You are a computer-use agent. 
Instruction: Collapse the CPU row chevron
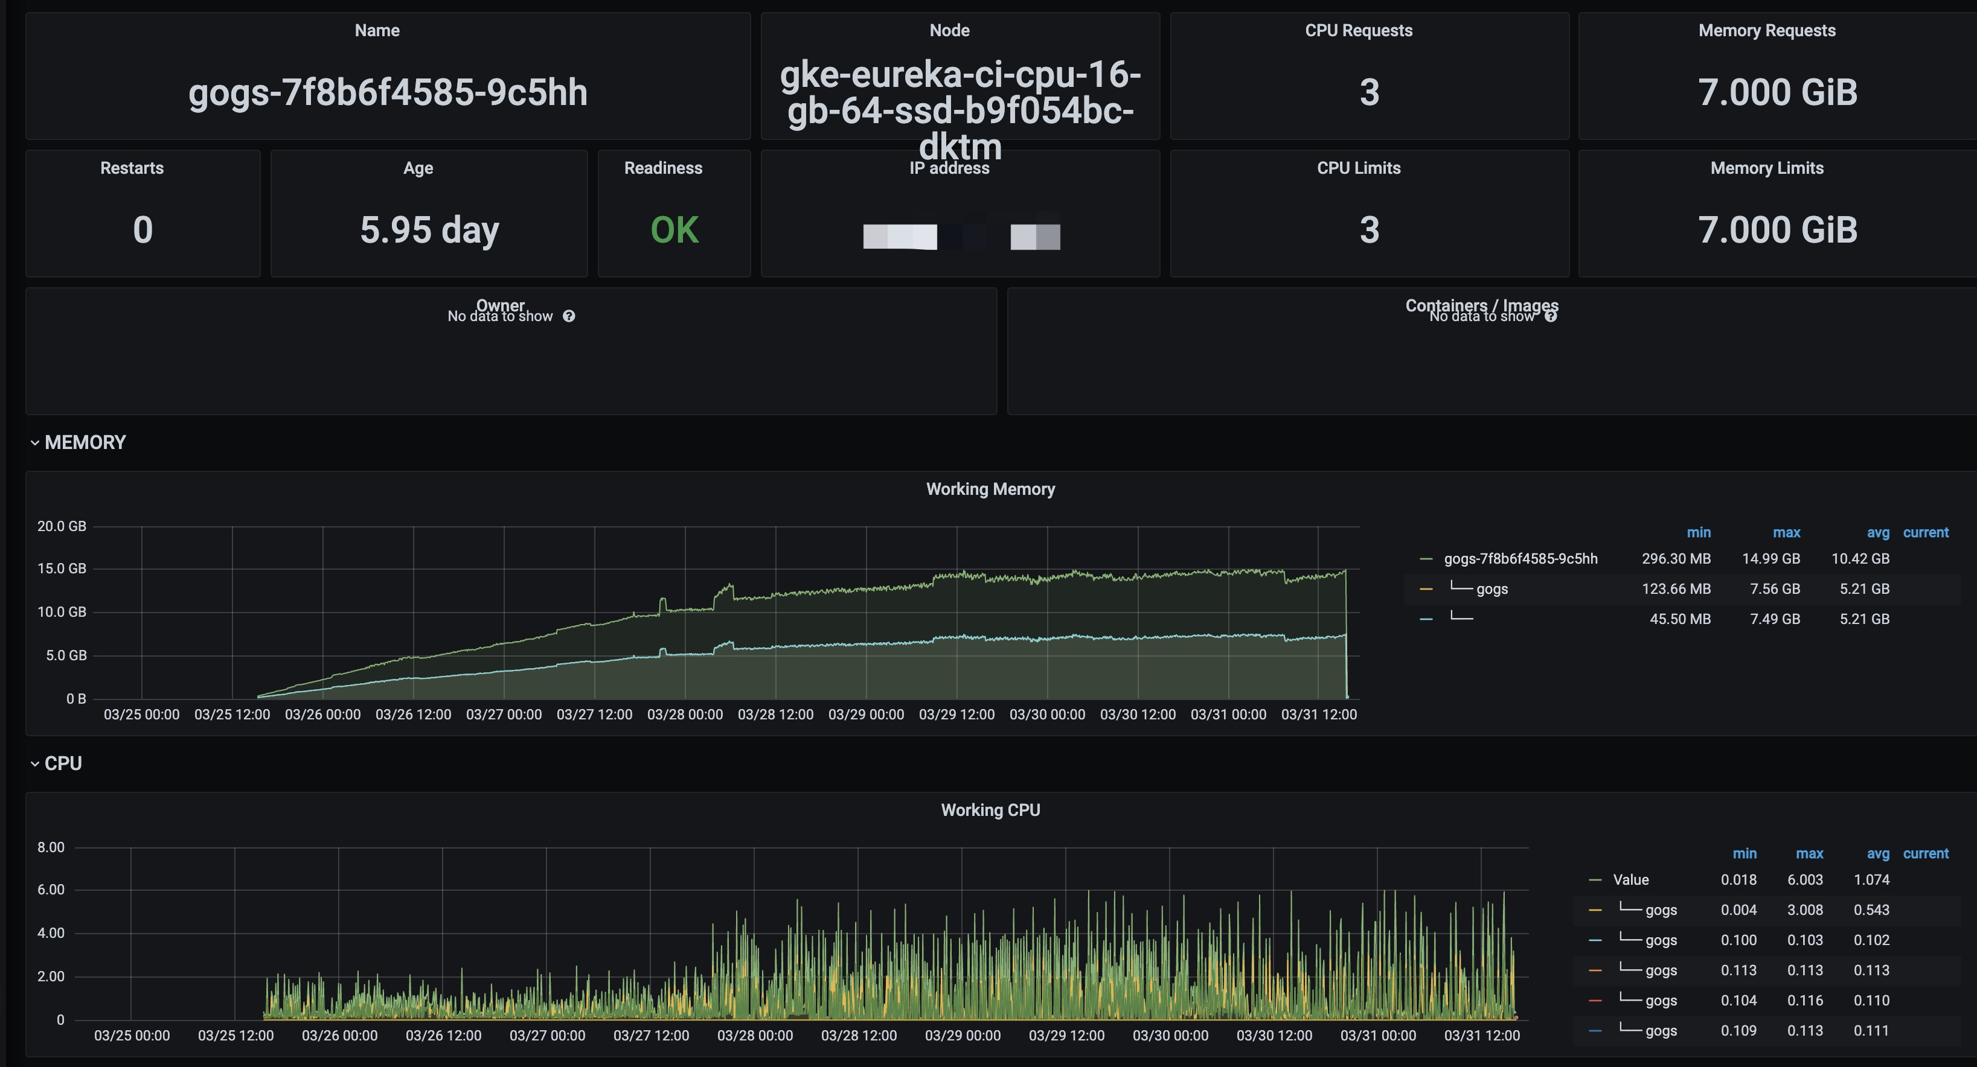point(34,764)
